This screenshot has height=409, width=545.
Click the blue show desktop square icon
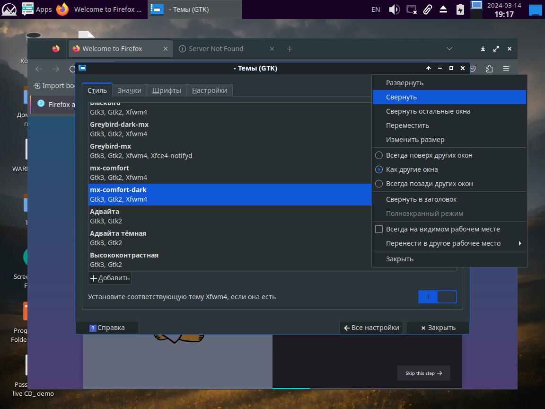coord(535,9)
